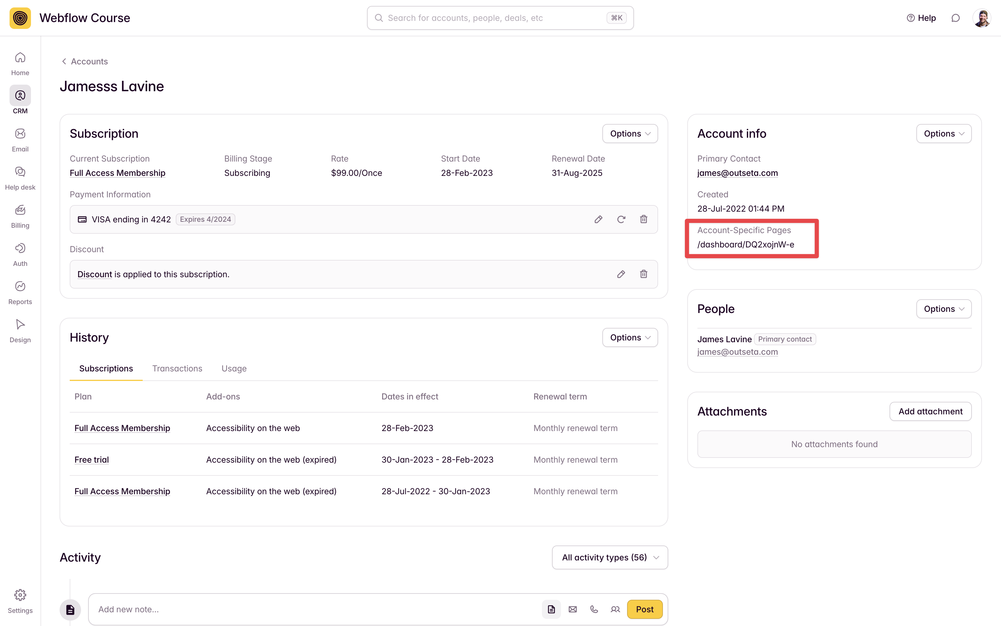Open the chat bubble icon in header
Viewport: 1001px width, 626px height.
click(955, 18)
